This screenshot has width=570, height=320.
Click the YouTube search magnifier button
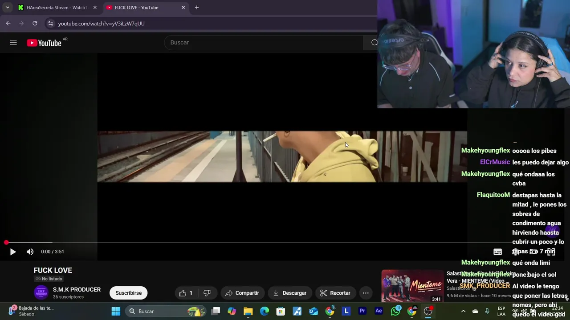(x=374, y=43)
